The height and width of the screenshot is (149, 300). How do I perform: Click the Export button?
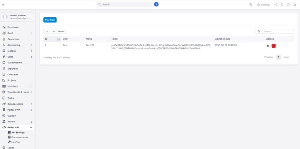coord(61,31)
